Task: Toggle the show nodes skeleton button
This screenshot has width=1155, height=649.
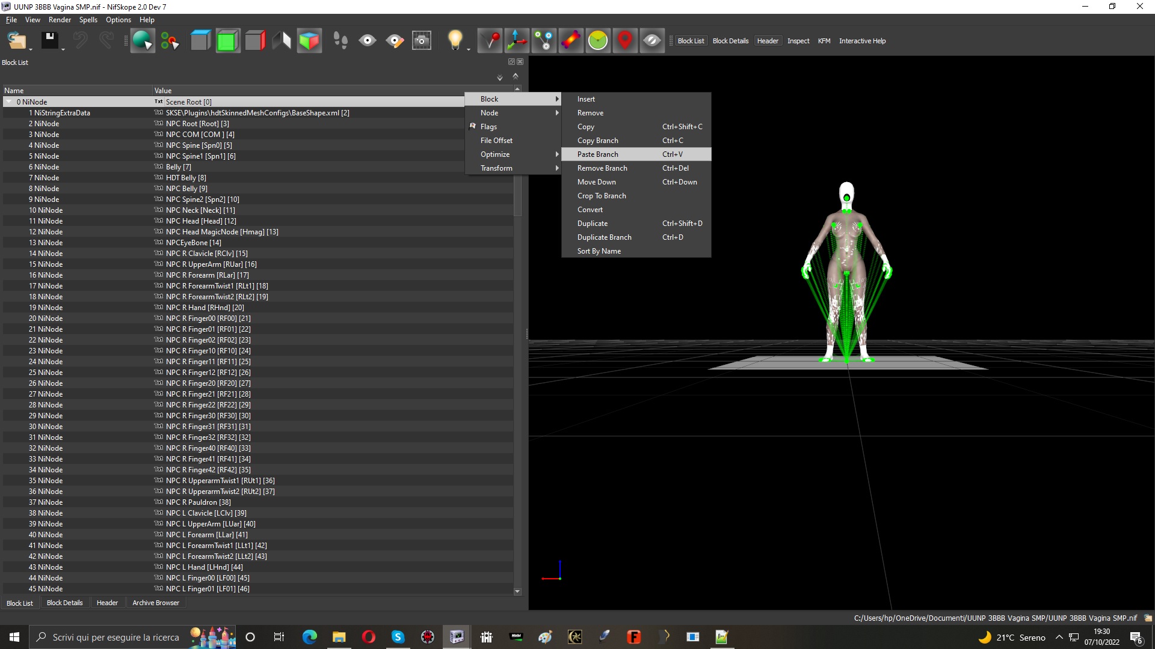Action: [544, 41]
